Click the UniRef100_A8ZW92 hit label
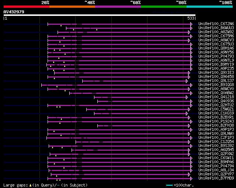The width and height of the screenshot is (236, 188). tap(216, 32)
